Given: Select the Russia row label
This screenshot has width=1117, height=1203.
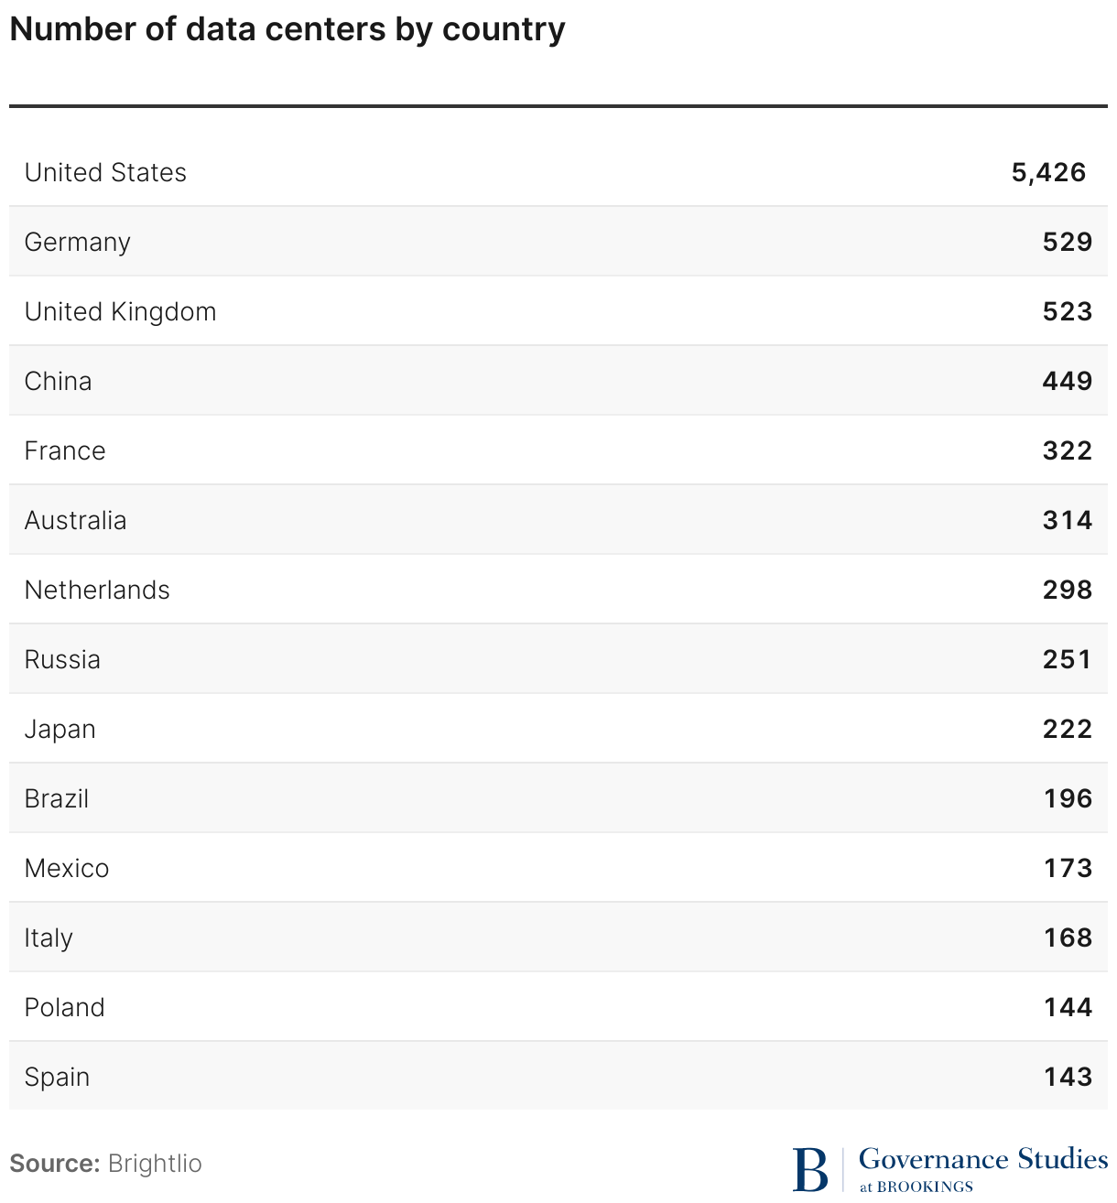Looking at the screenshot, I should point(62,659).
